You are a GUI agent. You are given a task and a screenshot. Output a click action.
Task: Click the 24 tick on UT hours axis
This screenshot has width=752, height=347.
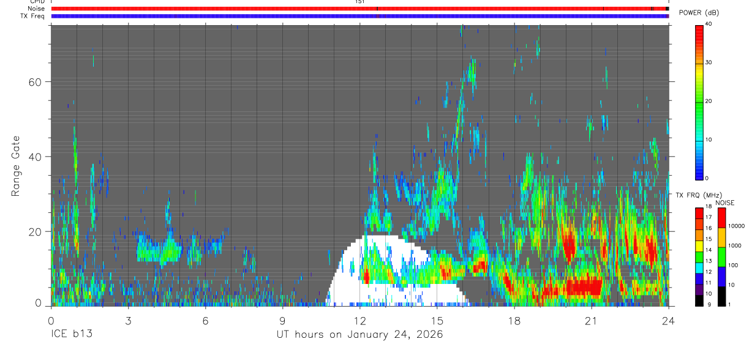(x=668, y=321)
